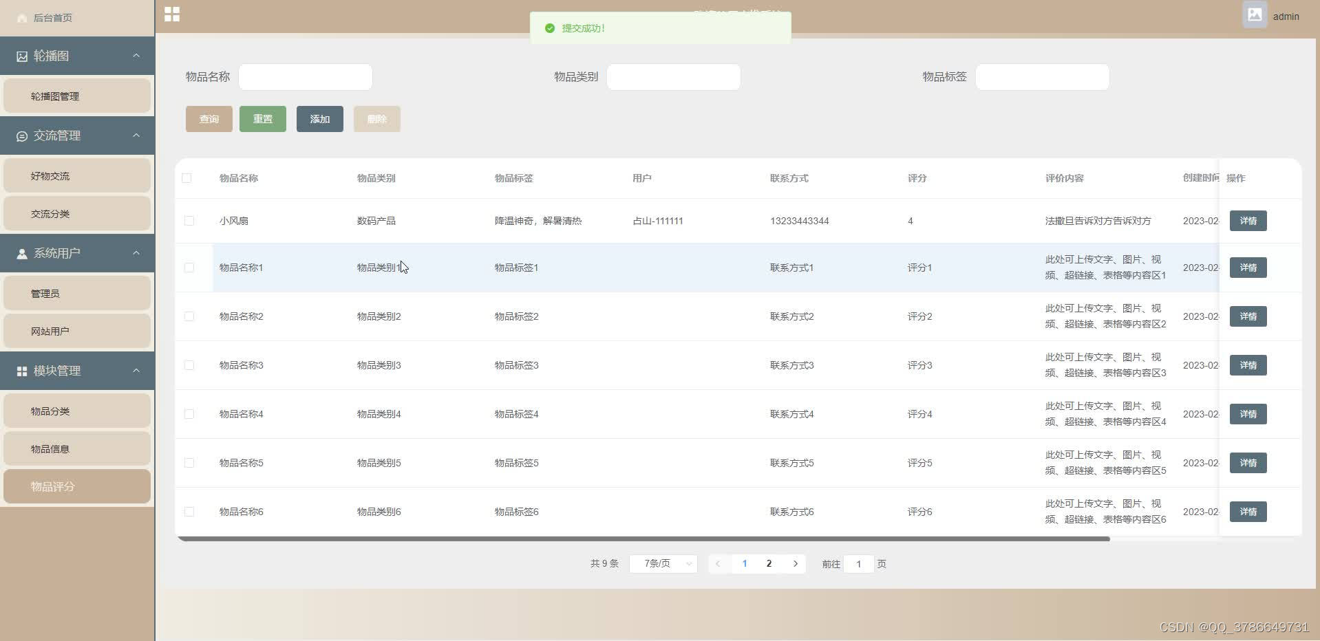Click the chat icon next to 交流管理
This screenshot has width=1320, height=641.
coord(22,136)
